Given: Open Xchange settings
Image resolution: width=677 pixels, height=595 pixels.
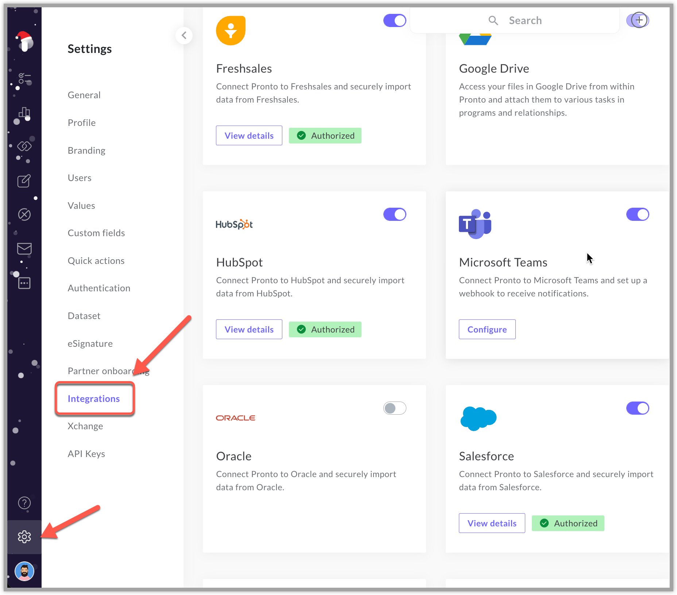Looking at the screenshot, I should pos(85,426).
